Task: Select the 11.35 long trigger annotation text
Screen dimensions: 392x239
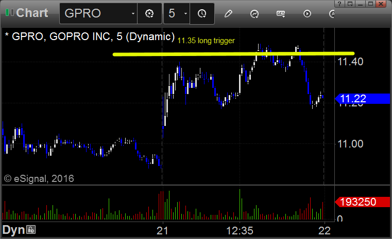Action: coord(206,41)
